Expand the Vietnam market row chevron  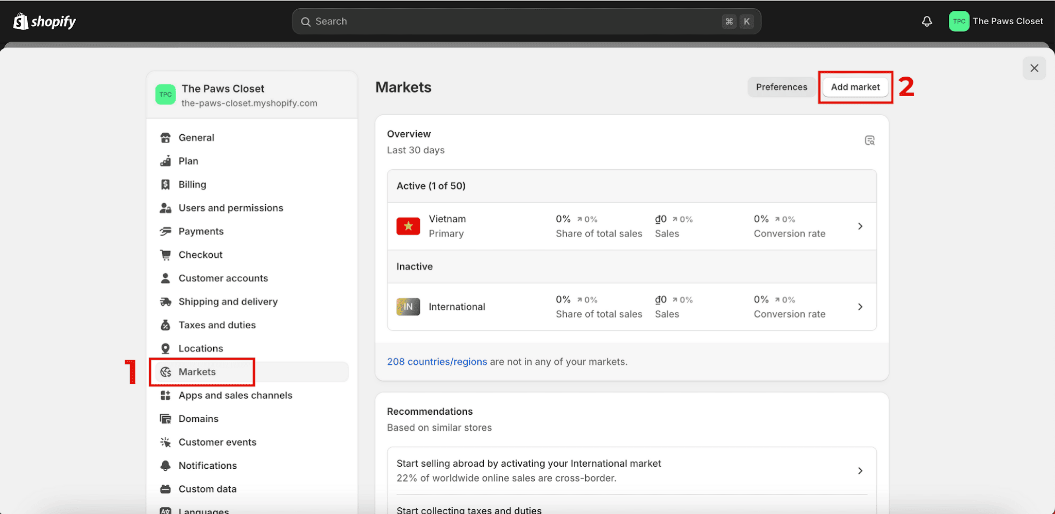click(x=860, y=226)
